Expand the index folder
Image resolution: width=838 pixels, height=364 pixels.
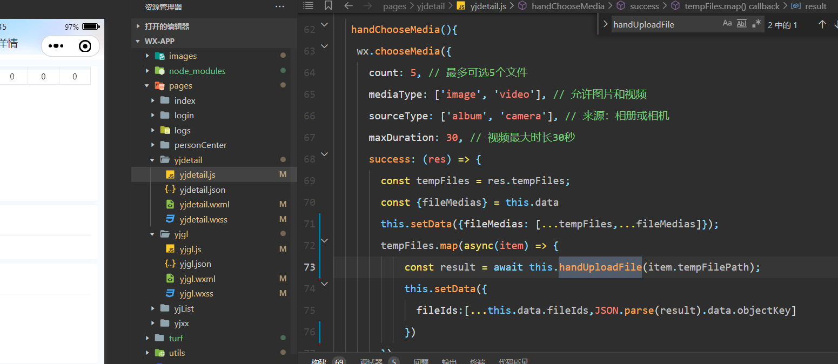(x=185, y=100)
